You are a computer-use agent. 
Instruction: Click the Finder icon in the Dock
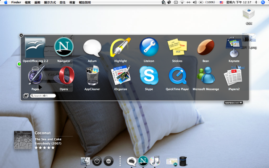(85, 161)
